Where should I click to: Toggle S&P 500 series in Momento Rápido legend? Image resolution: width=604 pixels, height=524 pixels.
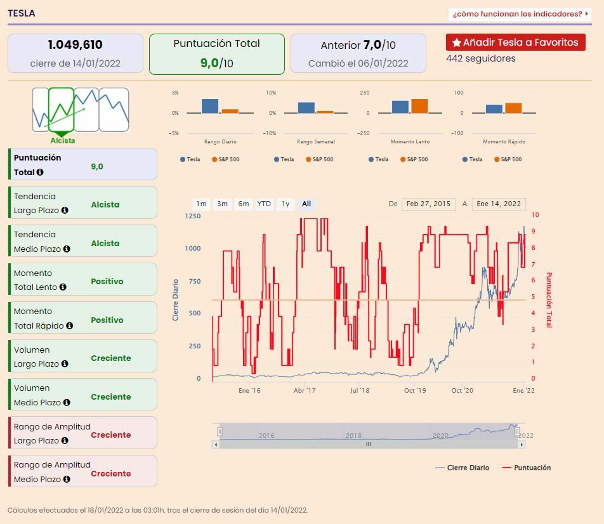click(x=508, y=159)
